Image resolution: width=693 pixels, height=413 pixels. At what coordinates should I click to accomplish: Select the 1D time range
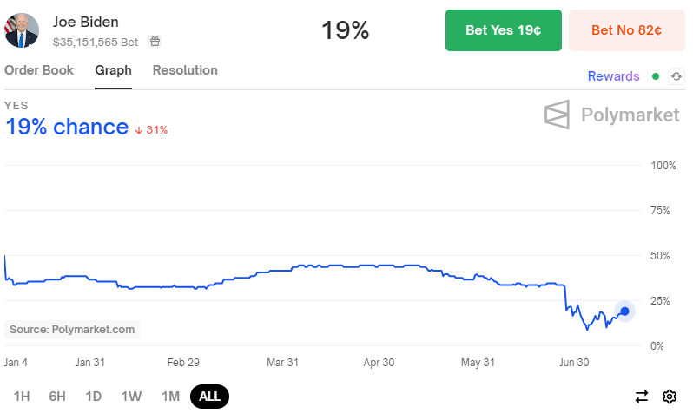(x=93, y=397)
